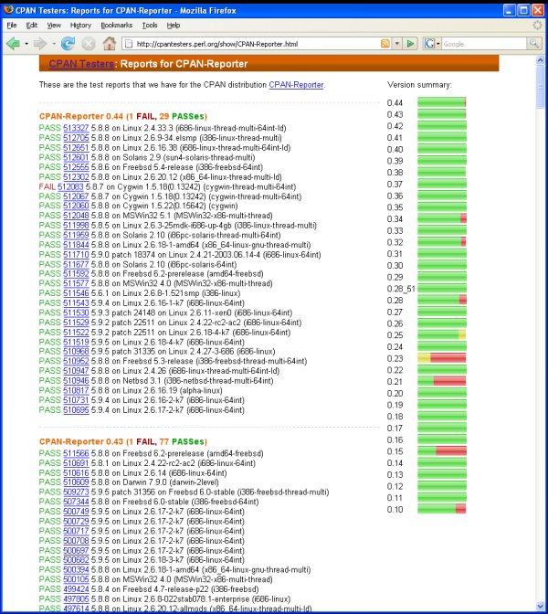
Task: Click the Firefox icon in title bar
Action: click(x=8, y=10)
